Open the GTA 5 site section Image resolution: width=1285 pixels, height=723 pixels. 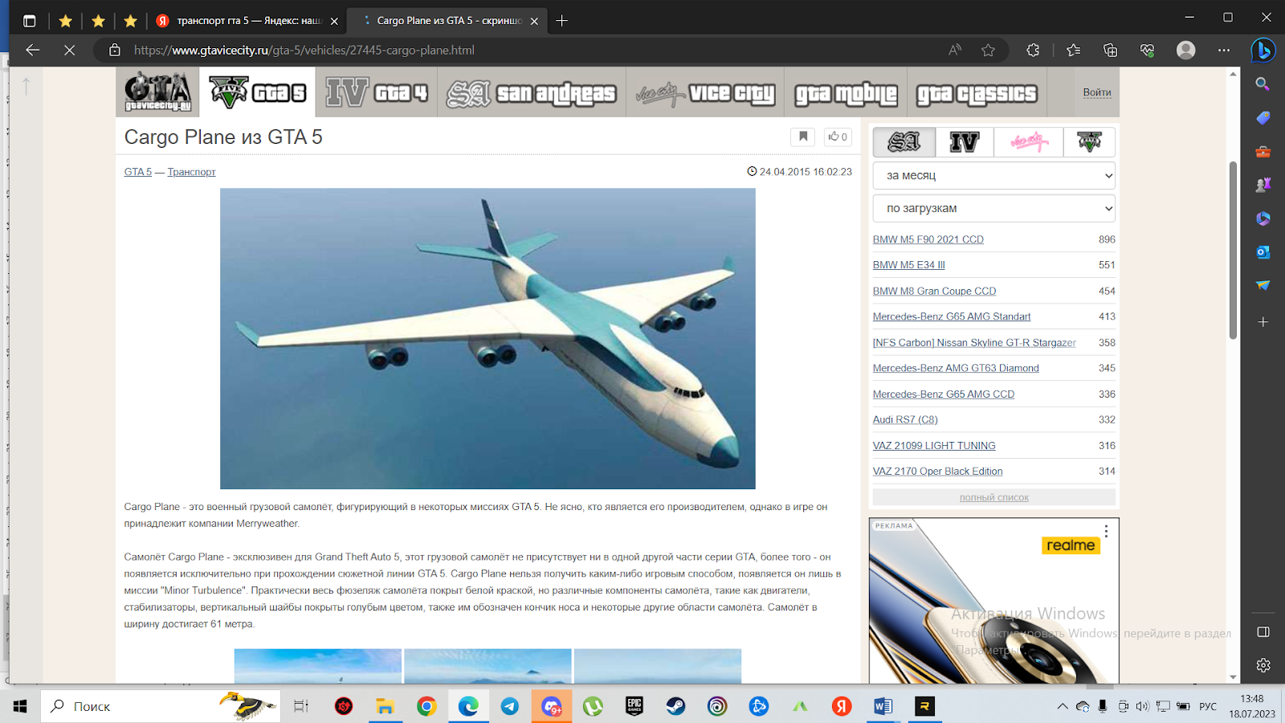point(257,92)
